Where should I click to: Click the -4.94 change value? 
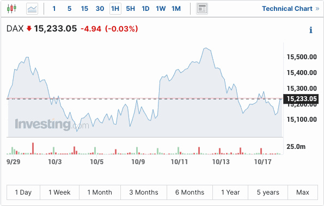tap(91, 29)
